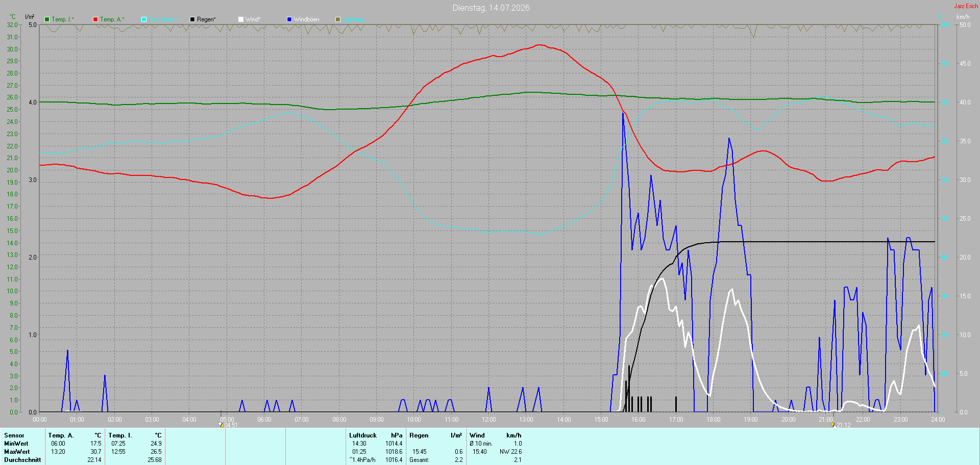
Task: Click the 'Temp. A.' column header in the table
Action: [x=61, y=435]
